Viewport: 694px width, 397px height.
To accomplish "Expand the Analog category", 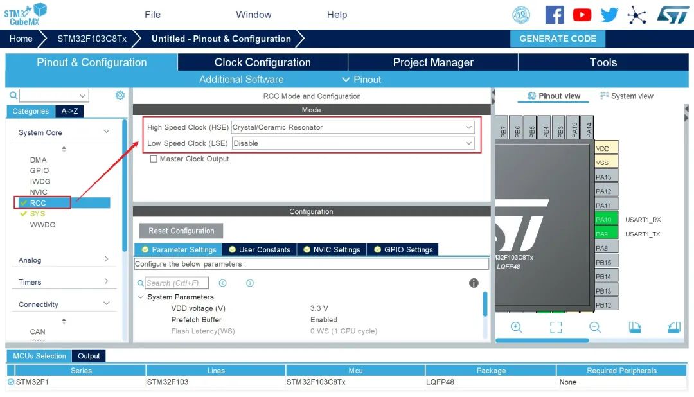I will pyautogui.click(x=106, y=259).
